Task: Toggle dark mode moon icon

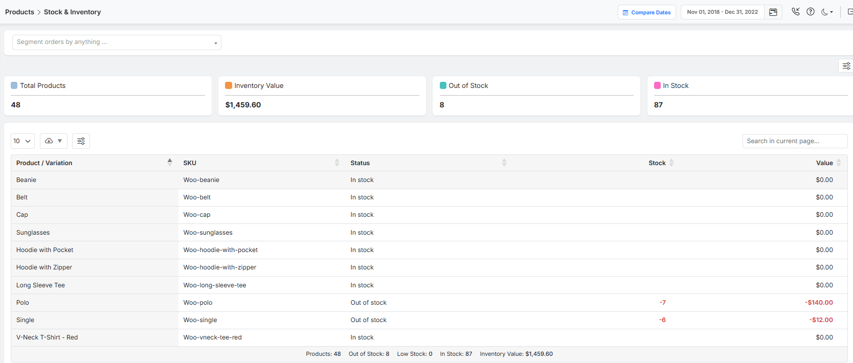Action: pyautogui.click(x=827, y=12)
